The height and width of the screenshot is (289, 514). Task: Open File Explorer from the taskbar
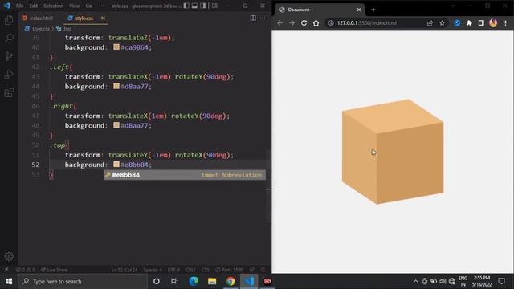[212, 281]
